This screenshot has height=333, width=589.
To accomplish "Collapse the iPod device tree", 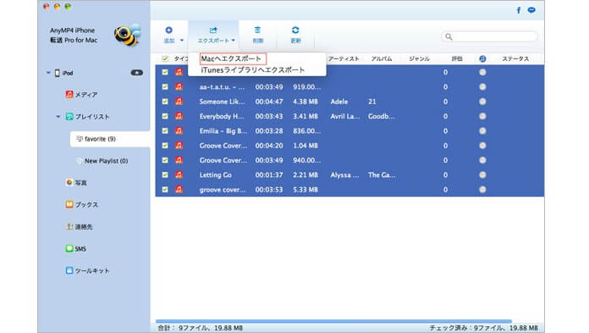I will click(48, 73).
